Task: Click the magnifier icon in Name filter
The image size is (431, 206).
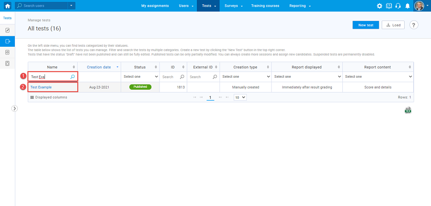Action: (73, 76)
